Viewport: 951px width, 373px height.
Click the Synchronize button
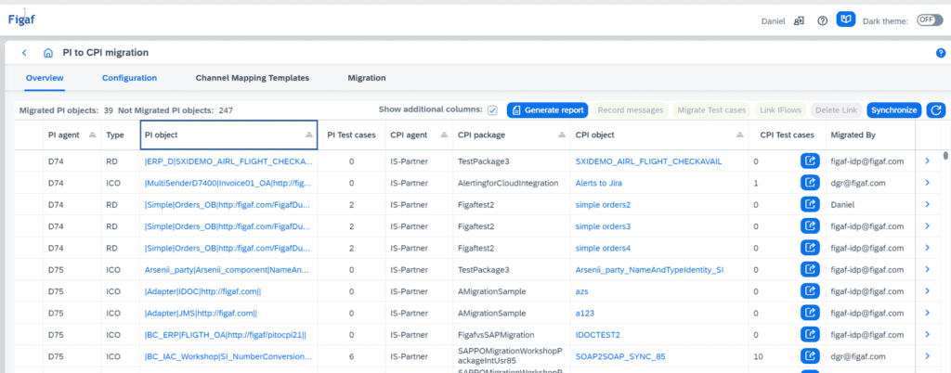(x=894, y=110)
